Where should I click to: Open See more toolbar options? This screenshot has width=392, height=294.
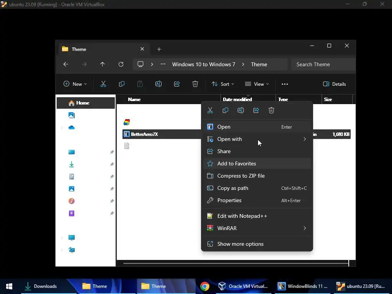pos(285,84)
